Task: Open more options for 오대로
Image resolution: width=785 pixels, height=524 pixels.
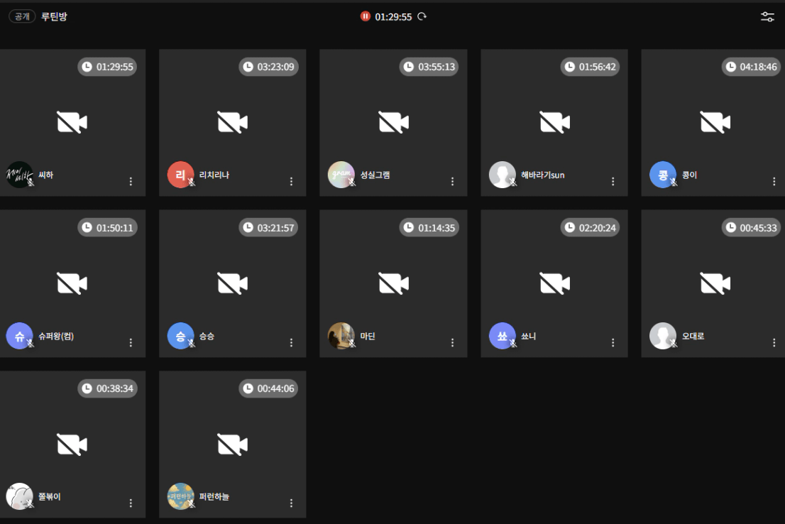Action: click(774, 343)
